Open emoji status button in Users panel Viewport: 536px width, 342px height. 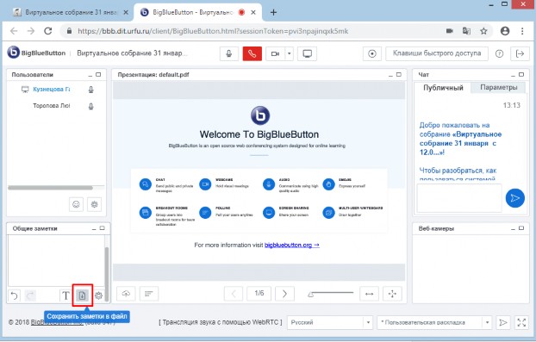(x=76, y=204)
